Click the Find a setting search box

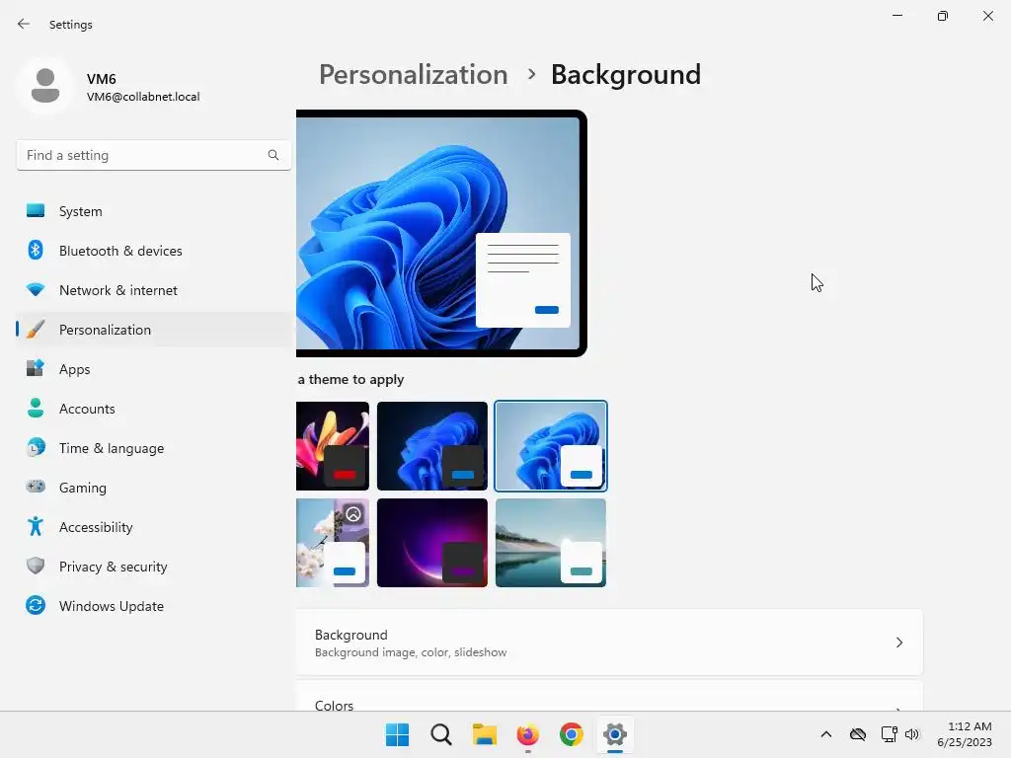pos(153,155)
